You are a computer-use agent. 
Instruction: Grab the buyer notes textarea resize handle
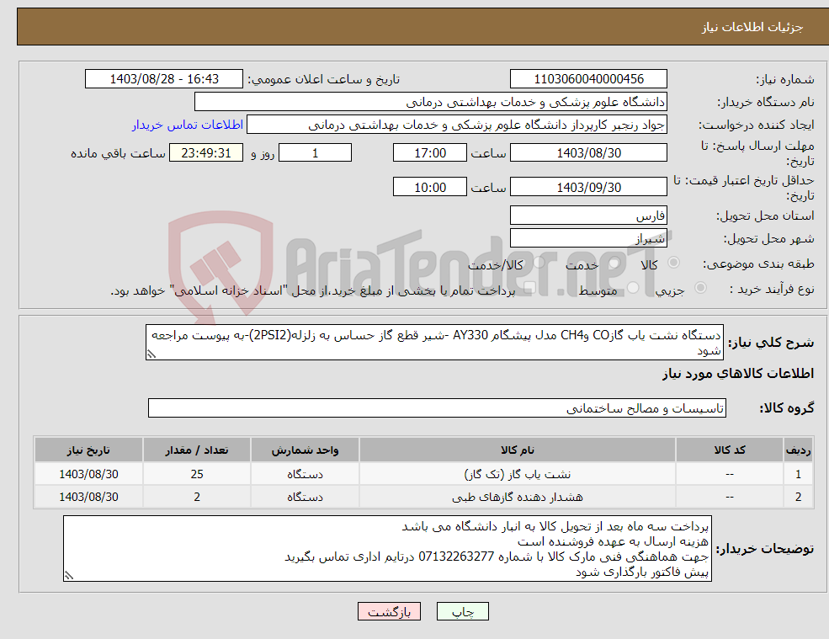[x=69, y=576]
